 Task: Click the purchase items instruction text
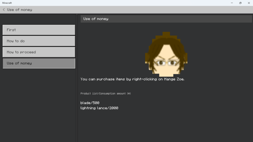(132, 79)
